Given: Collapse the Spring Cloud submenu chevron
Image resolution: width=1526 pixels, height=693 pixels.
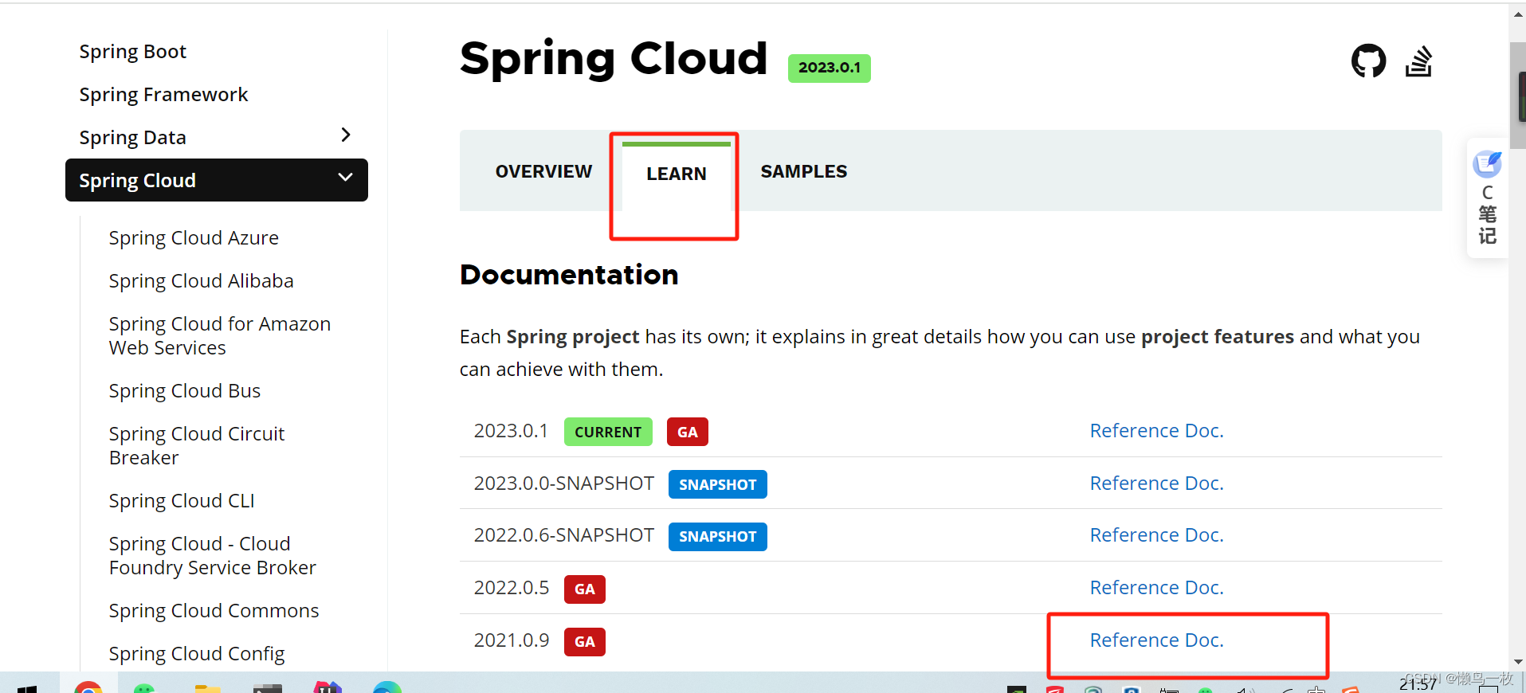Looking at the screenshot, I should click(x=345, y=178).
